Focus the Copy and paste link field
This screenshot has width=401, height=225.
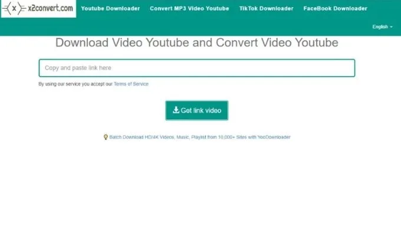click(x=197, y=68)
